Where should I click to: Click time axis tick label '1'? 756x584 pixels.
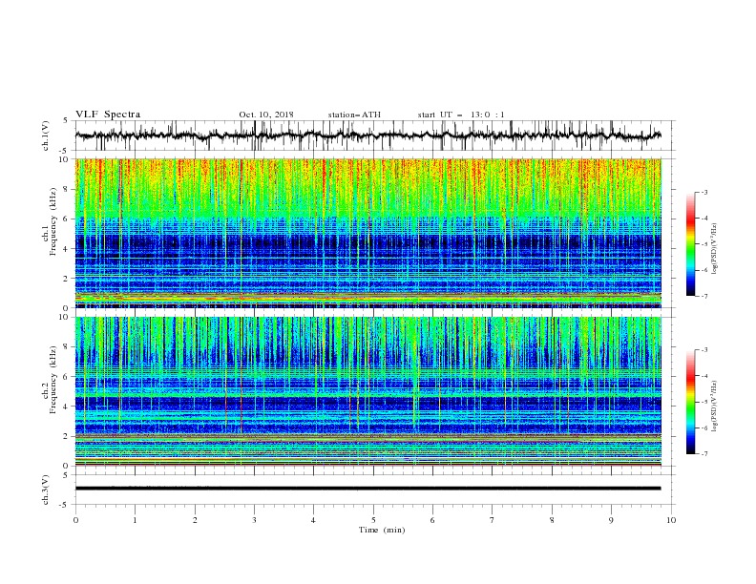coord(136,520)
